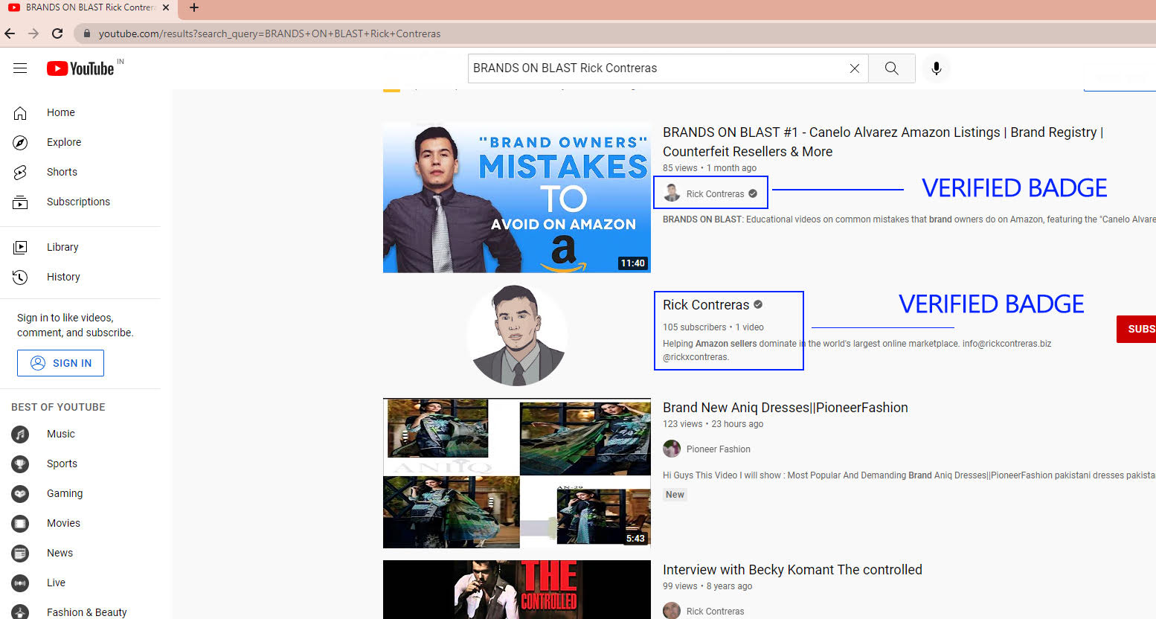Open Movies under Best of YouTube
Screen dimensions: 1156x619
click(x=80, y=523)
